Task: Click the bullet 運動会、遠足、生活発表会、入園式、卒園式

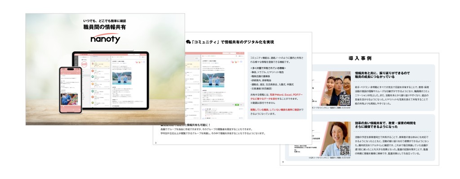Action: click(272, 84)
